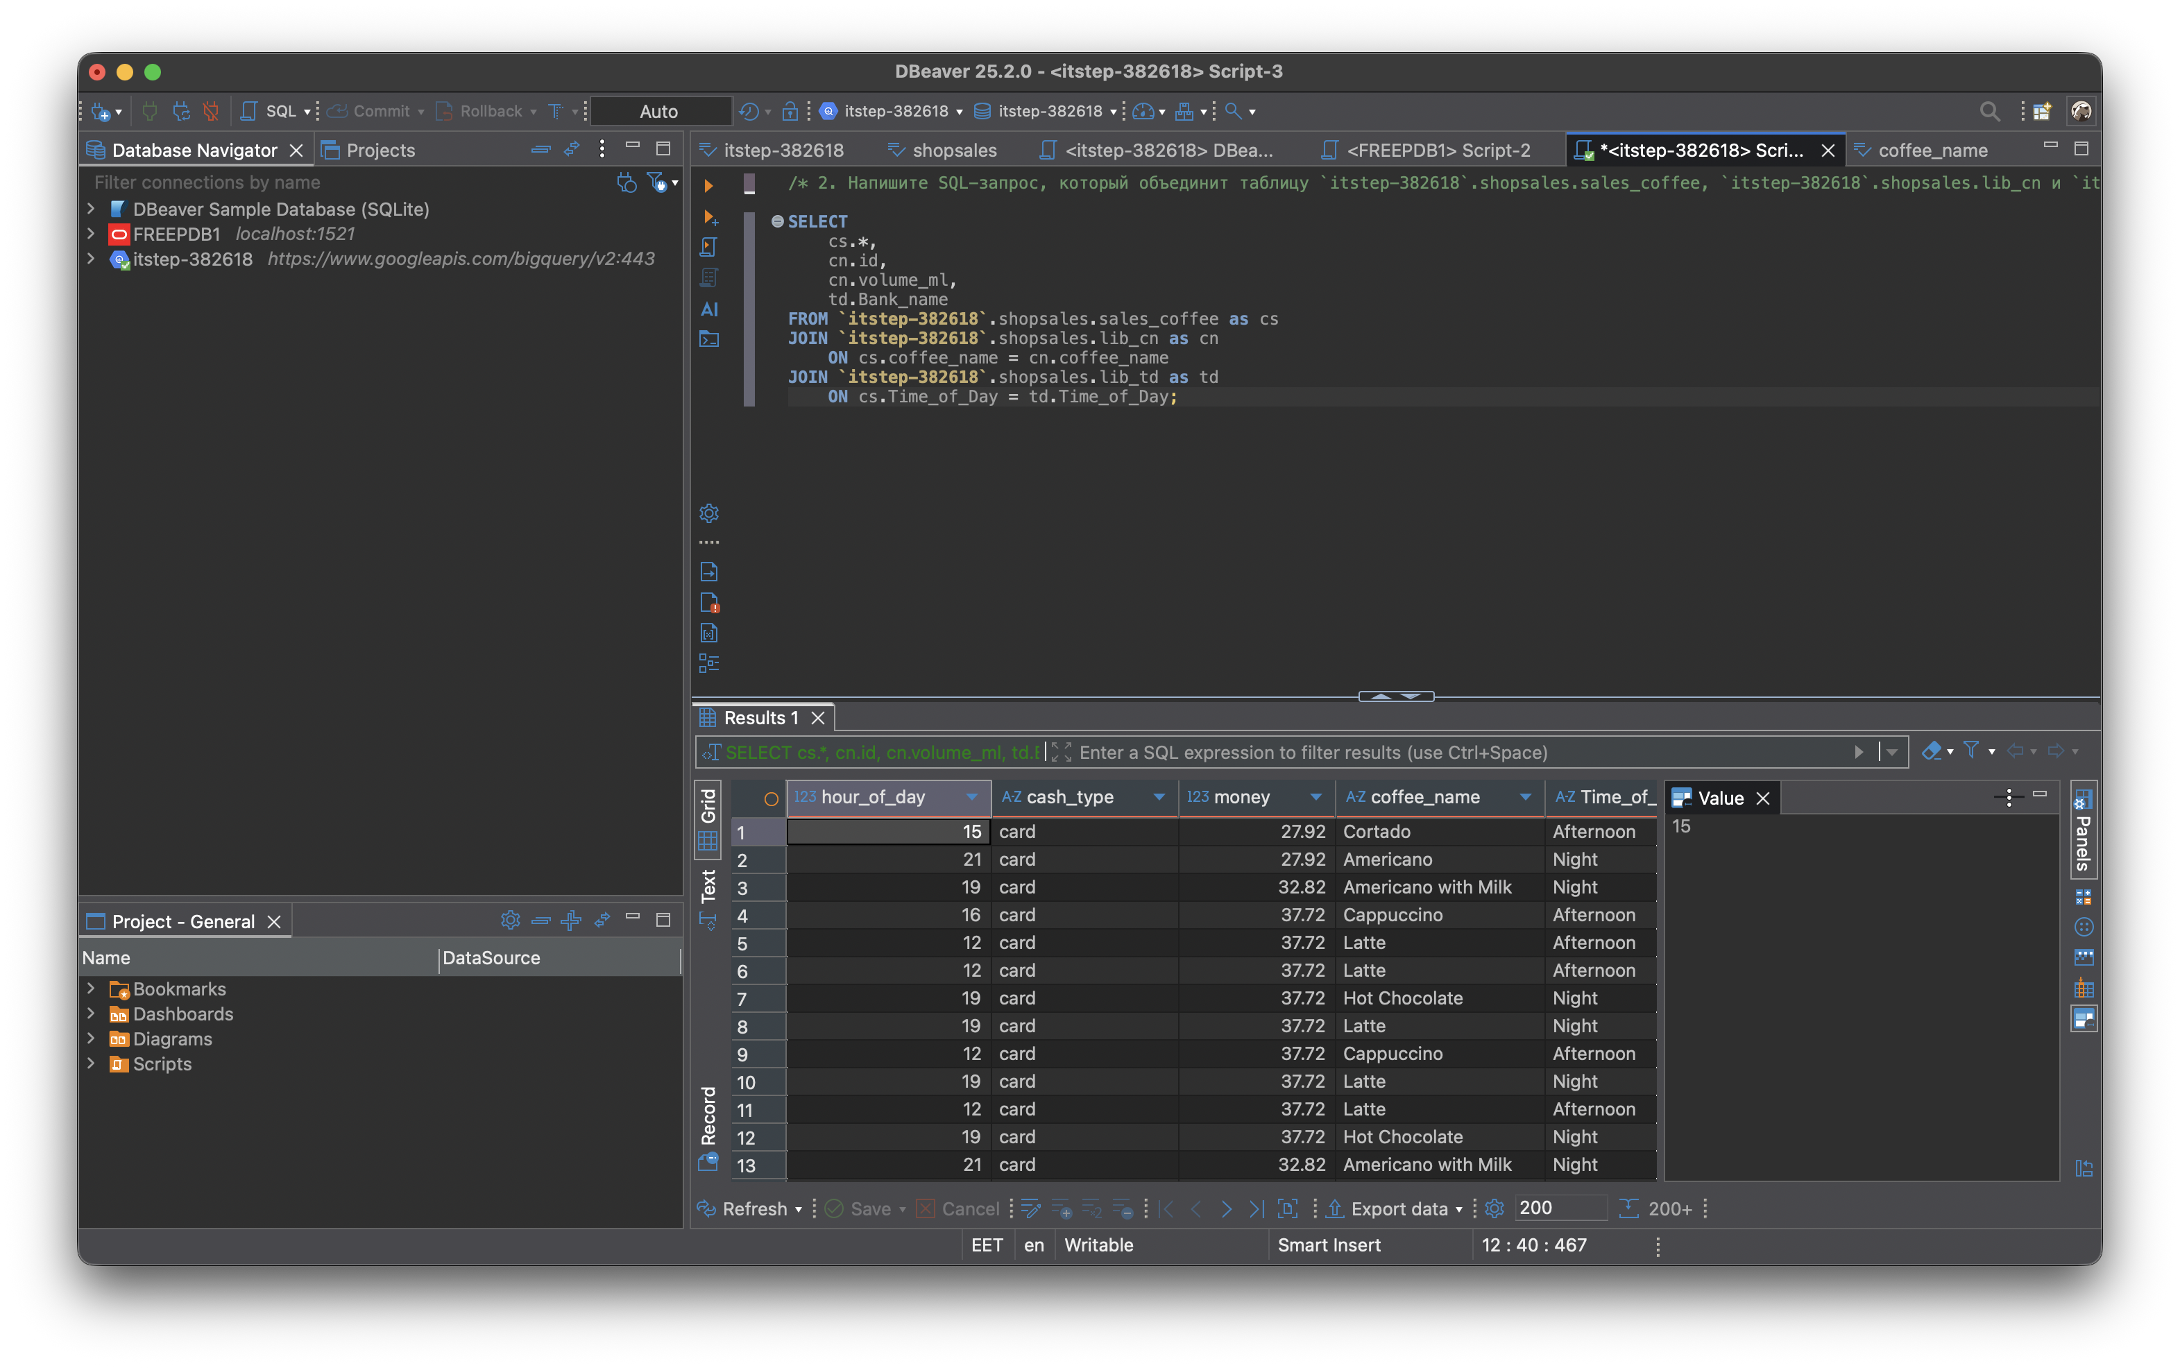The image size is (2180, 1368).
Task: Expand the FREEPDB1 connection node
Action: [90, 233]
